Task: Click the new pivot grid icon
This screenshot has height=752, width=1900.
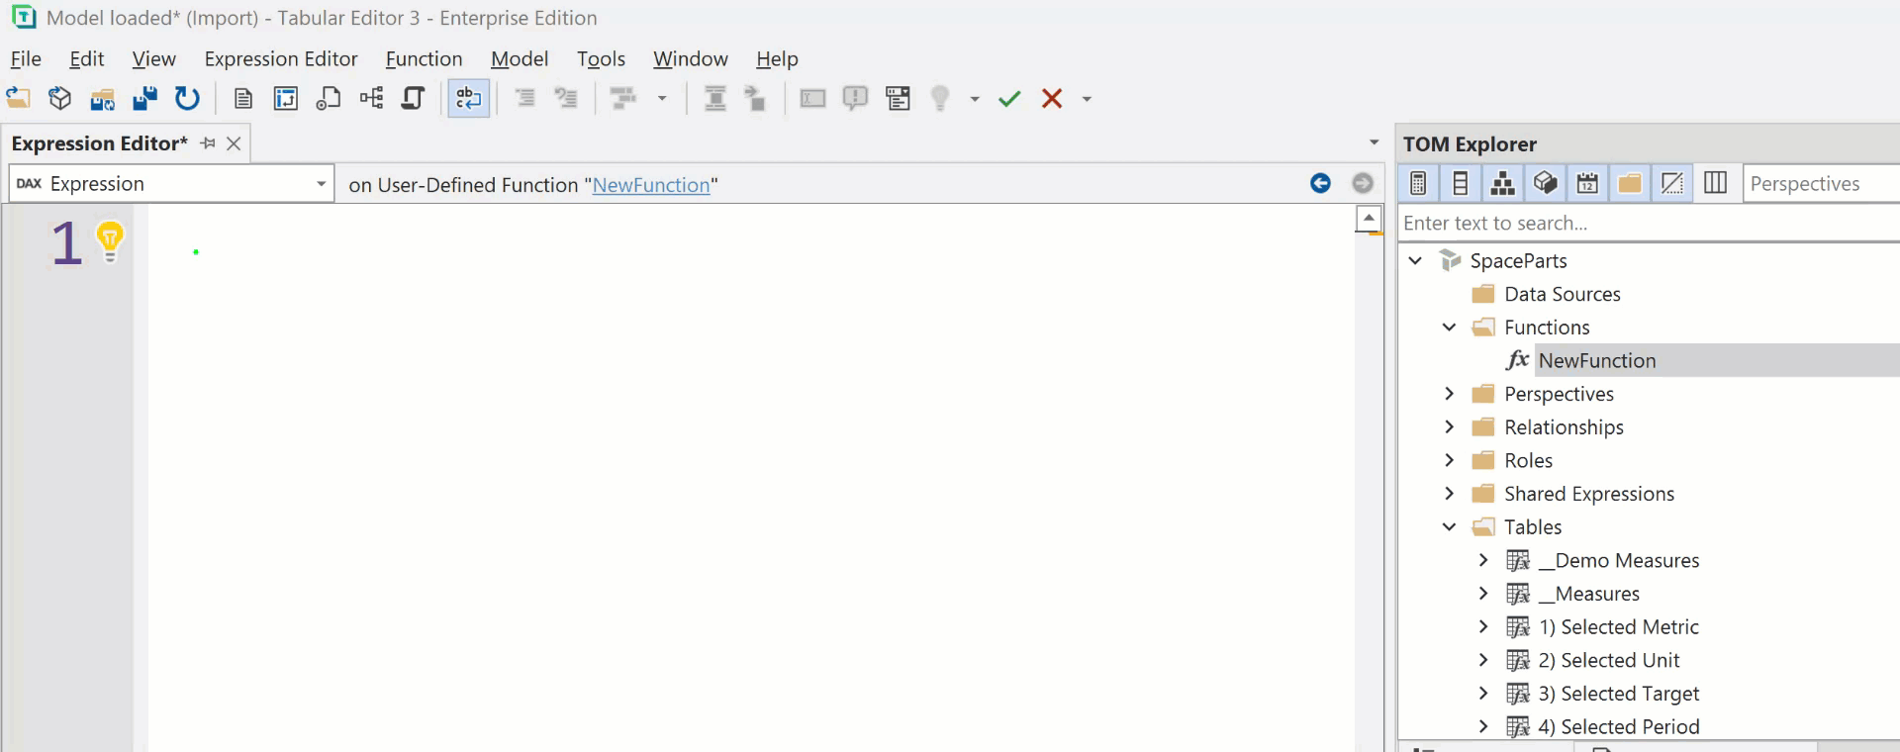Action: 286,98
